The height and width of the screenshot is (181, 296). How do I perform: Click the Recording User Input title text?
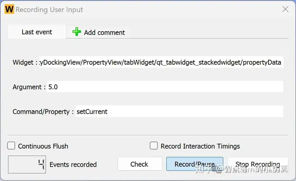[x=49, y=9]
